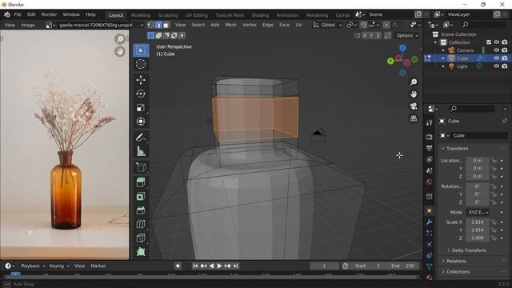Click the image editor zoom magnifier icon
512x288 pixels.
(x=120, y=39)
